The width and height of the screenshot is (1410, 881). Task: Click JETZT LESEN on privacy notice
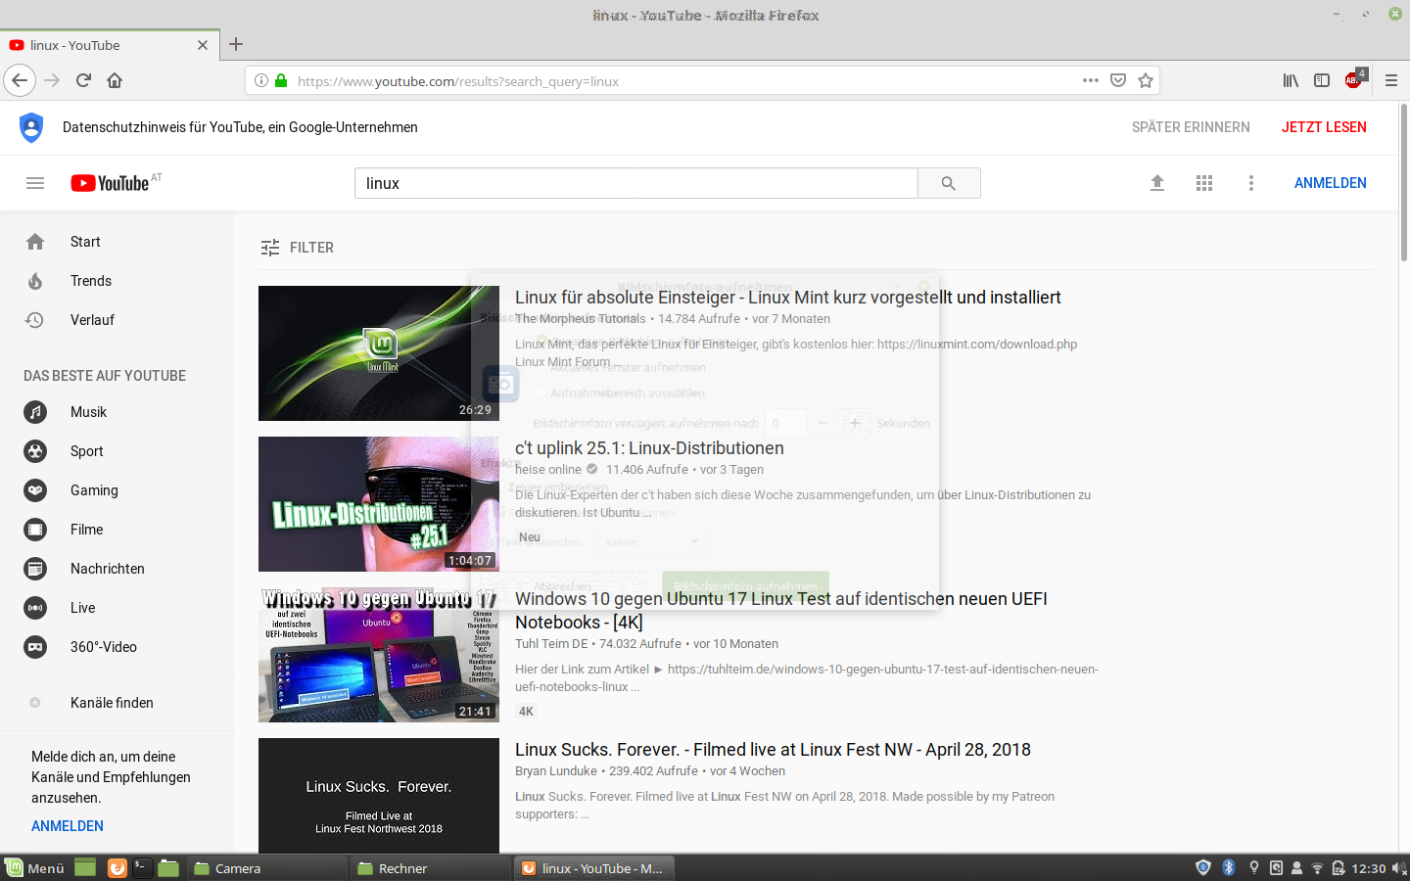(x=1324, y=127)
